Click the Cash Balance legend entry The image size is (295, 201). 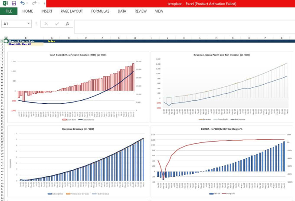86,120
